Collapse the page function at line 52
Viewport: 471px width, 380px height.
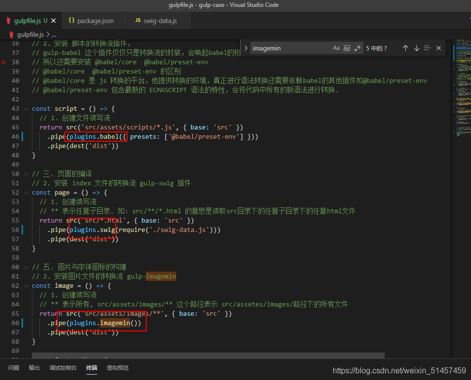[26, 192]
